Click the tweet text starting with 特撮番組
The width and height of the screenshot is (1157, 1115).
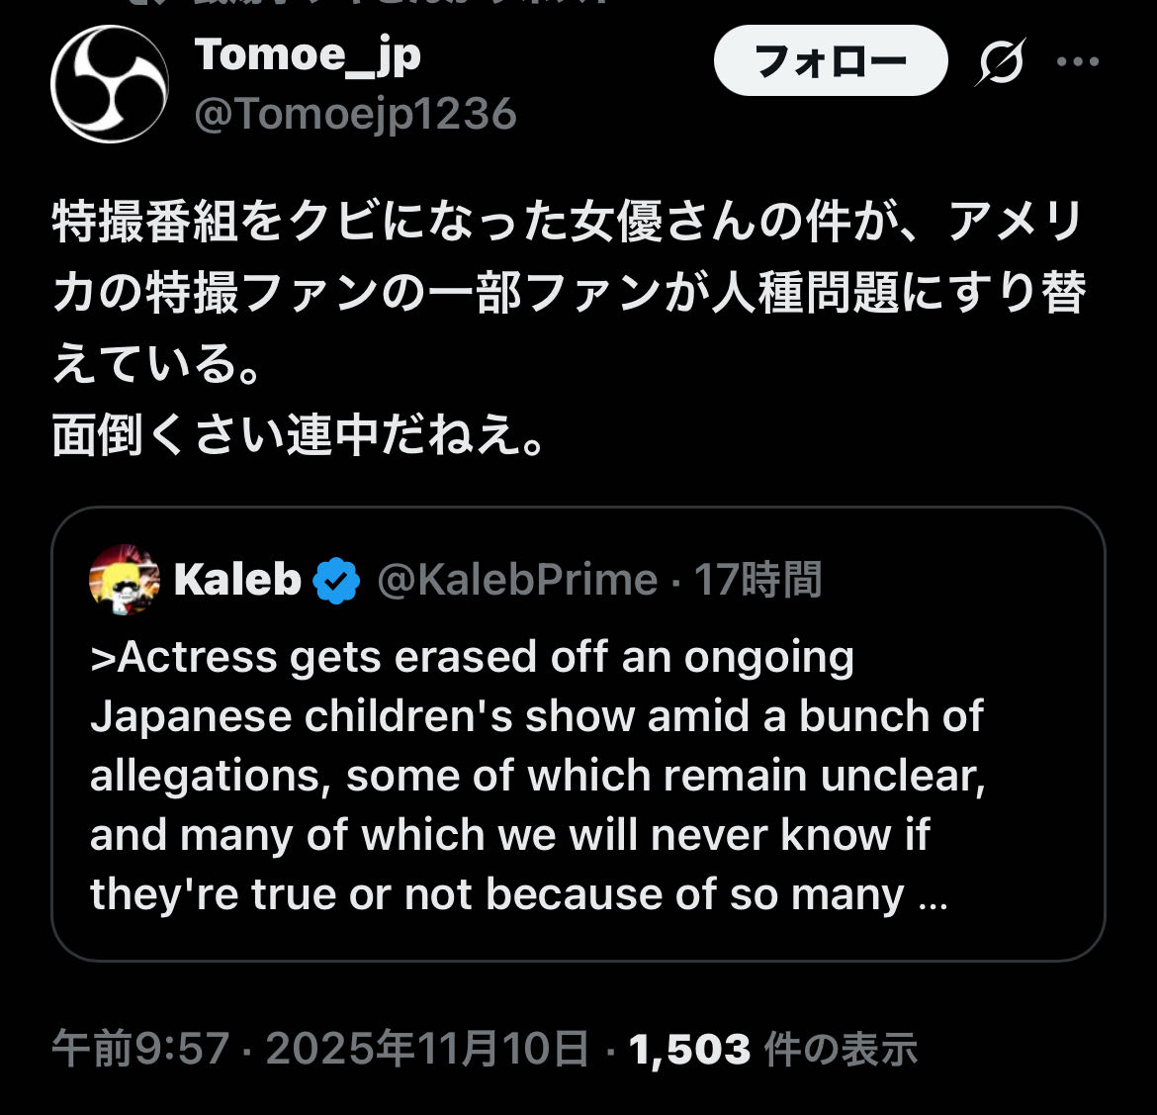[569, 257]
